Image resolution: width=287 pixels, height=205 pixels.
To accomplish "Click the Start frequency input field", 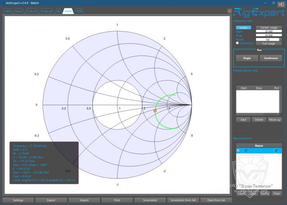I will pos(268,32).
